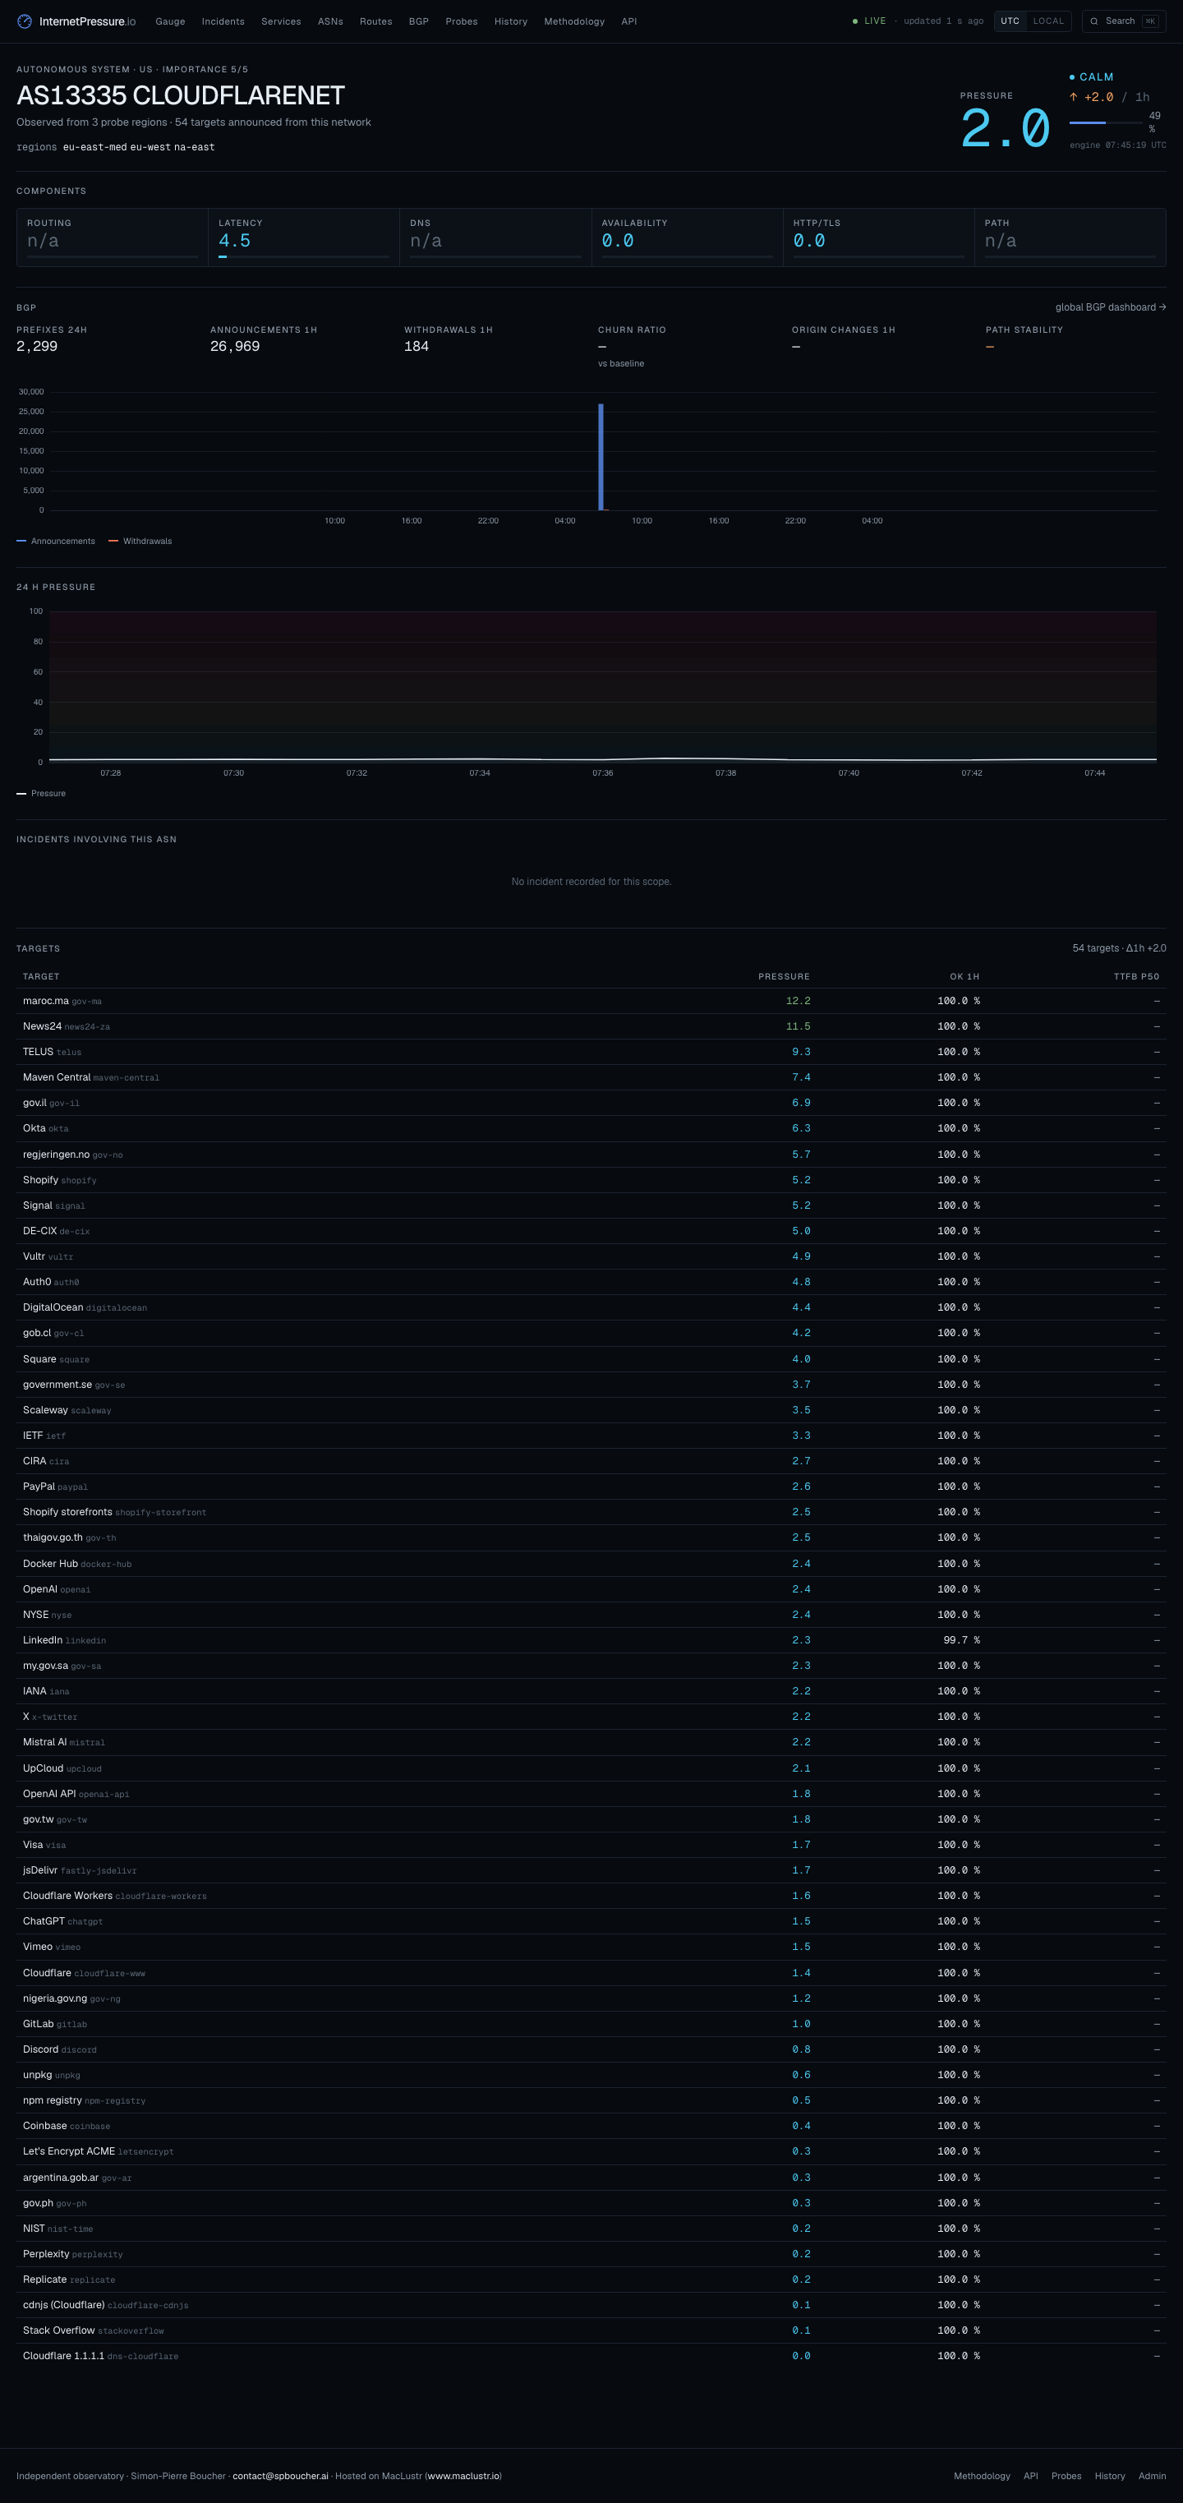
Task: Open the DE-CIX target row
Action: 591,1231
